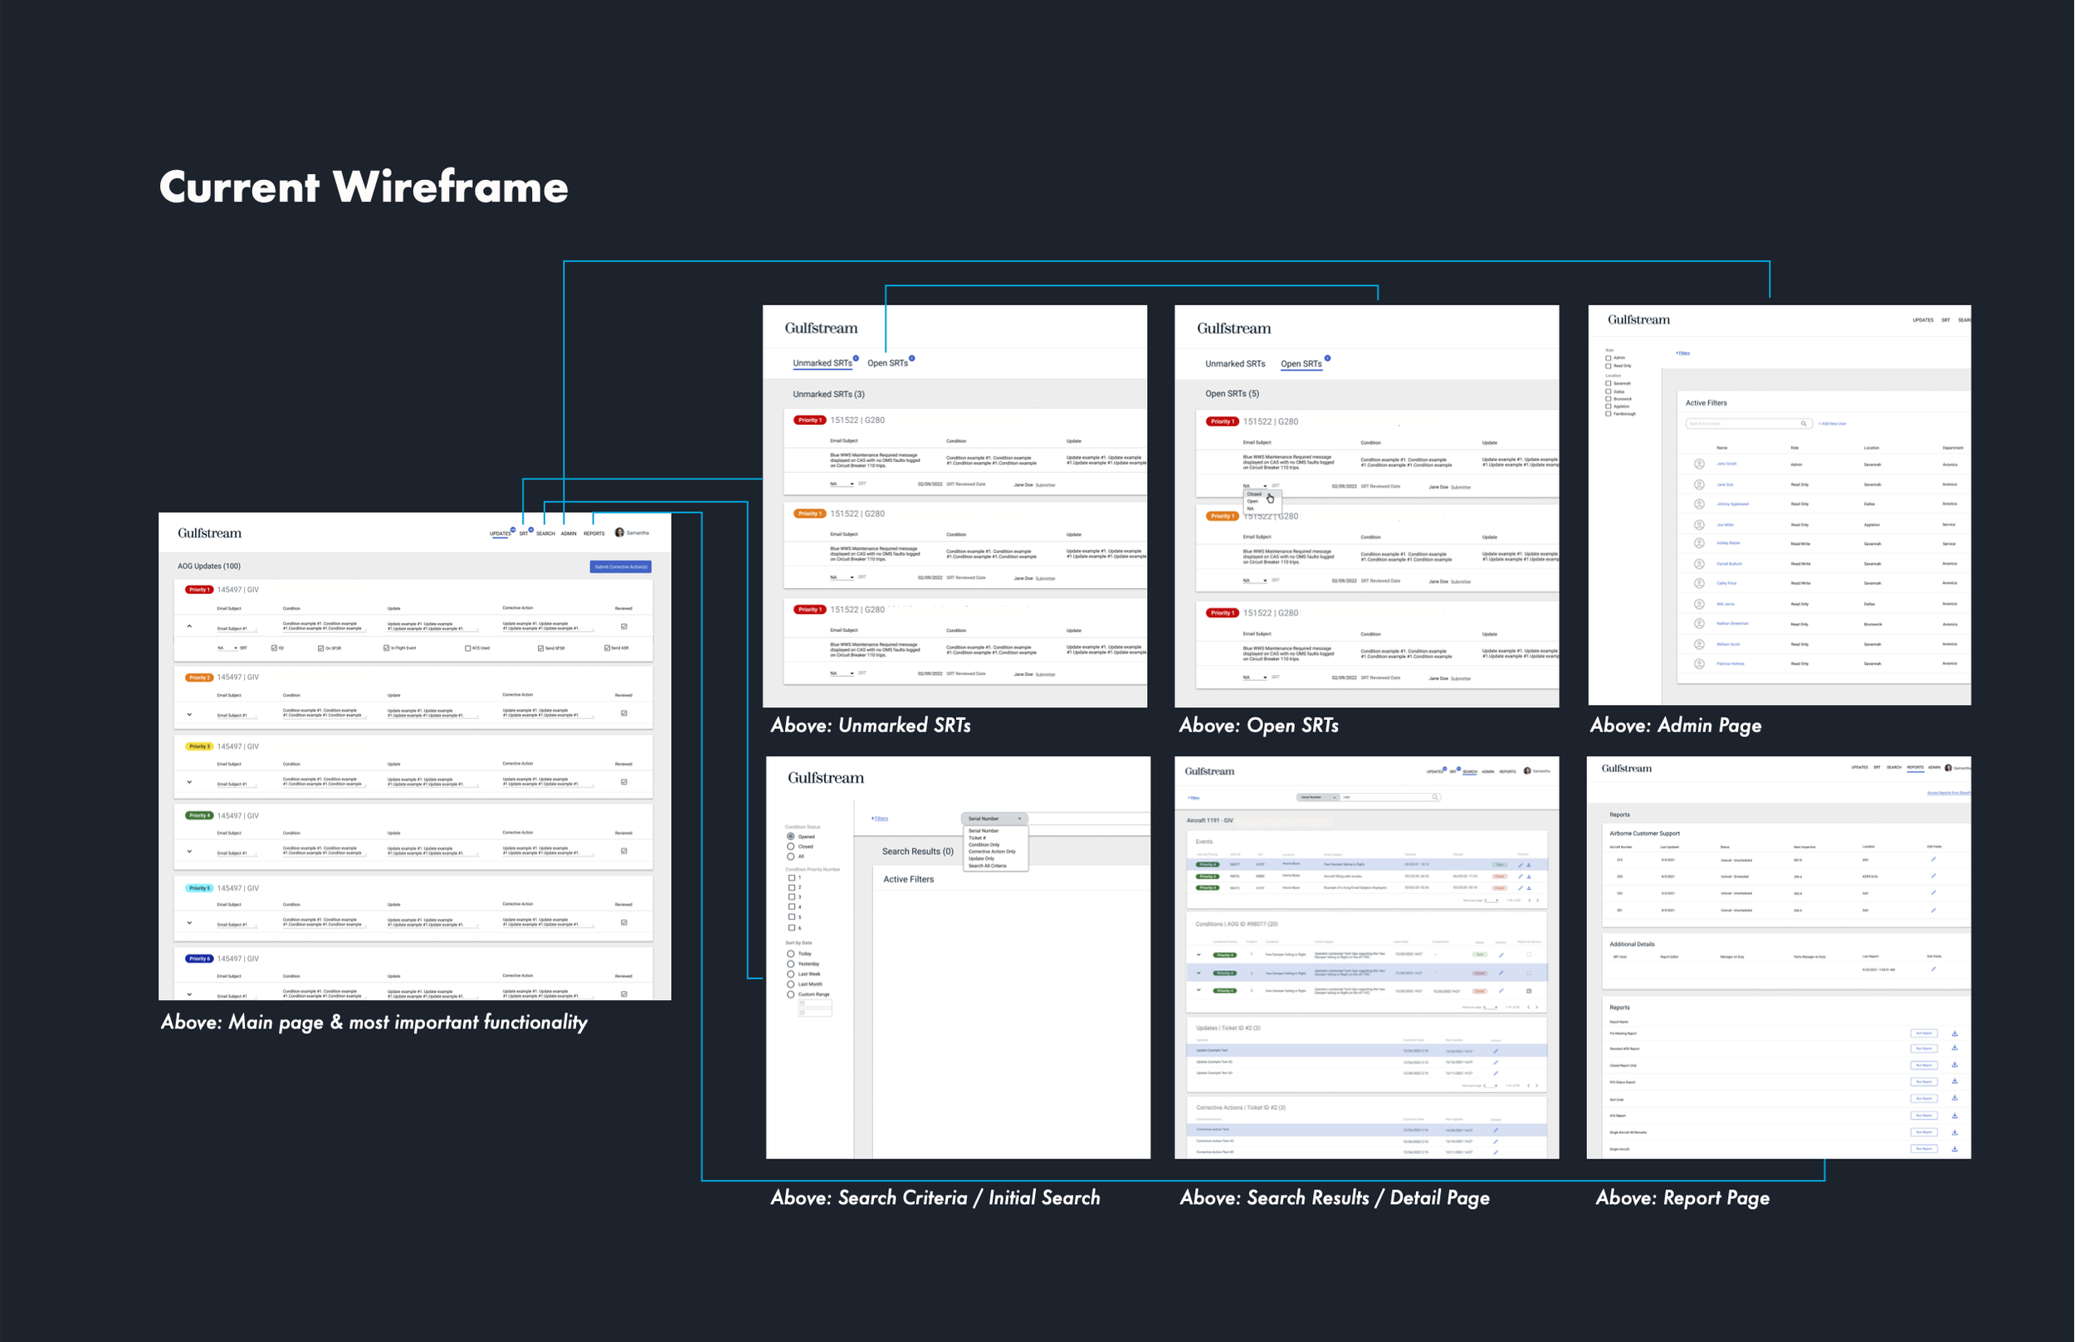Open John Smith's user name link

1726,464
